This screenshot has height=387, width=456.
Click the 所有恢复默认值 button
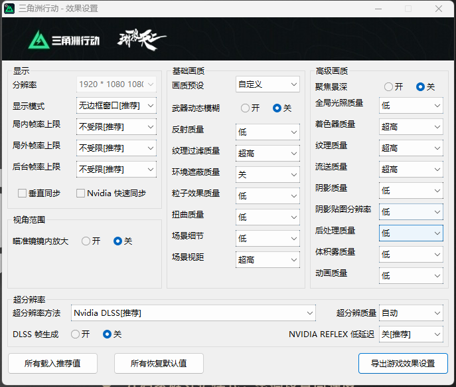[158, 363]
